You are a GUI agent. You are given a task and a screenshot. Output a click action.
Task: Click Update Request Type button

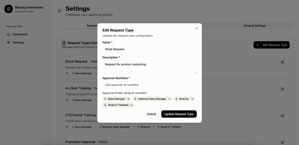[x=179, y=114]
